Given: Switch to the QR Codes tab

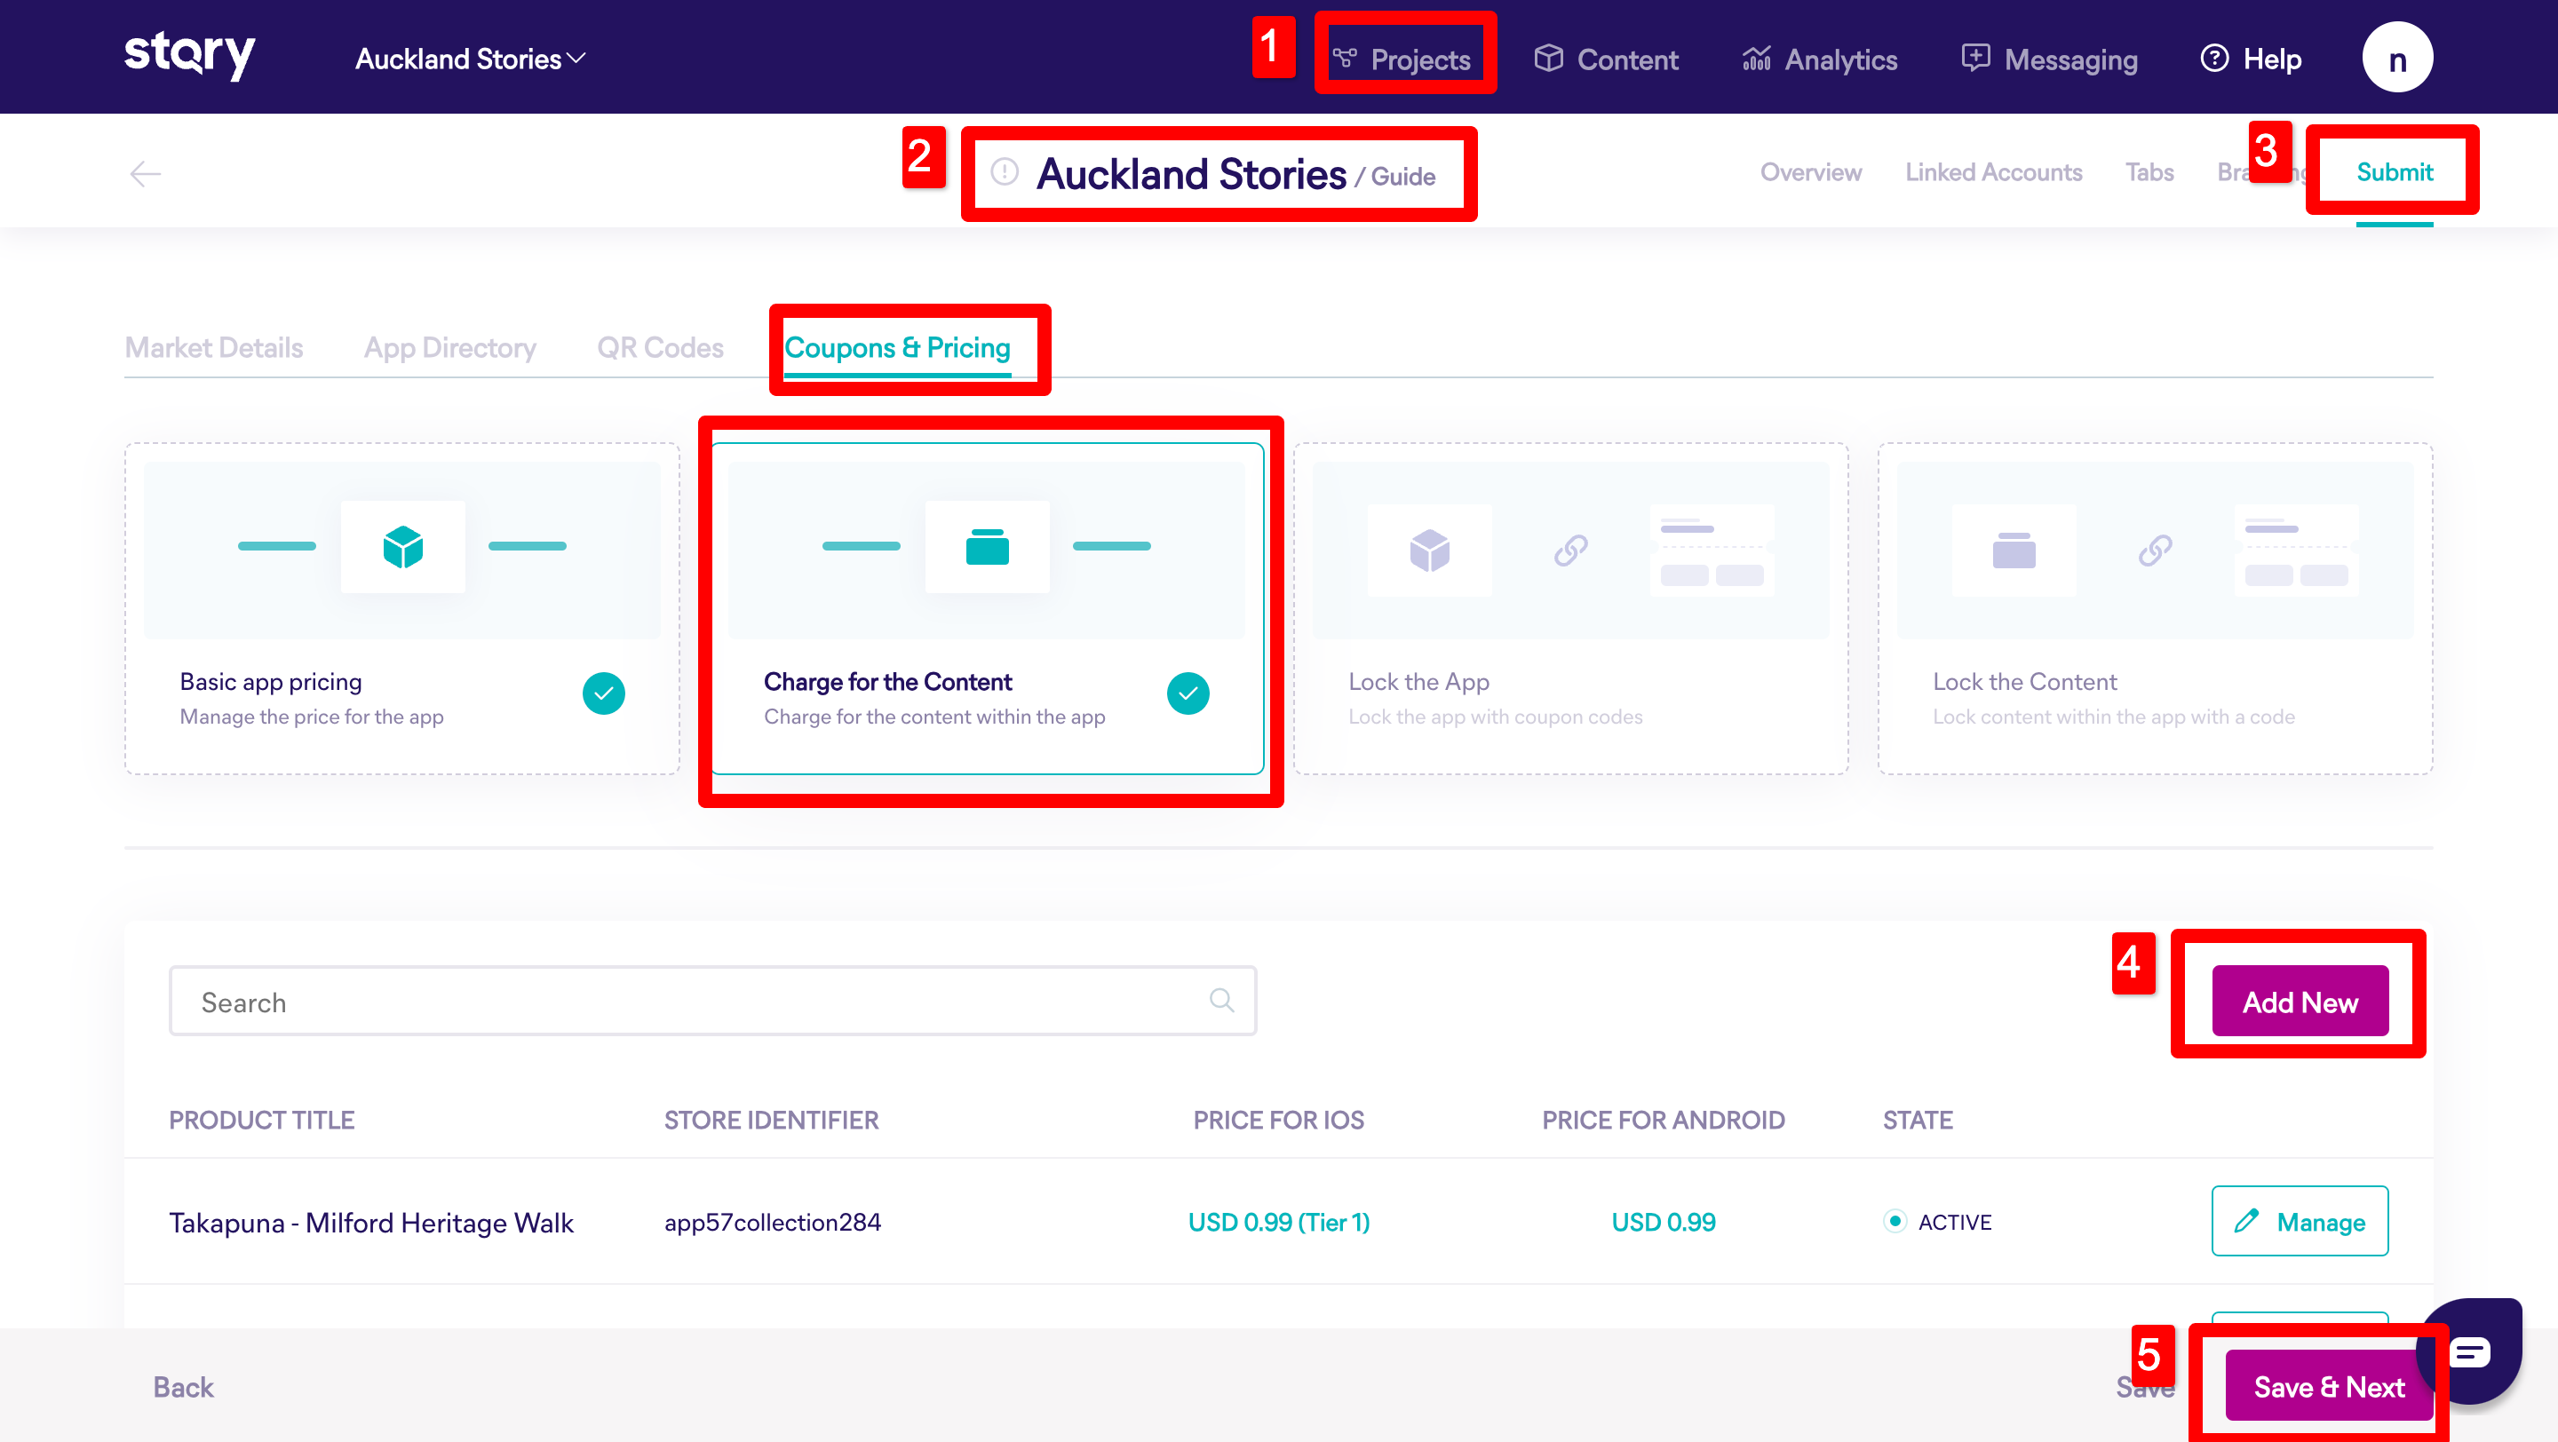Looking at the screenshot, I should click(659, 347).
